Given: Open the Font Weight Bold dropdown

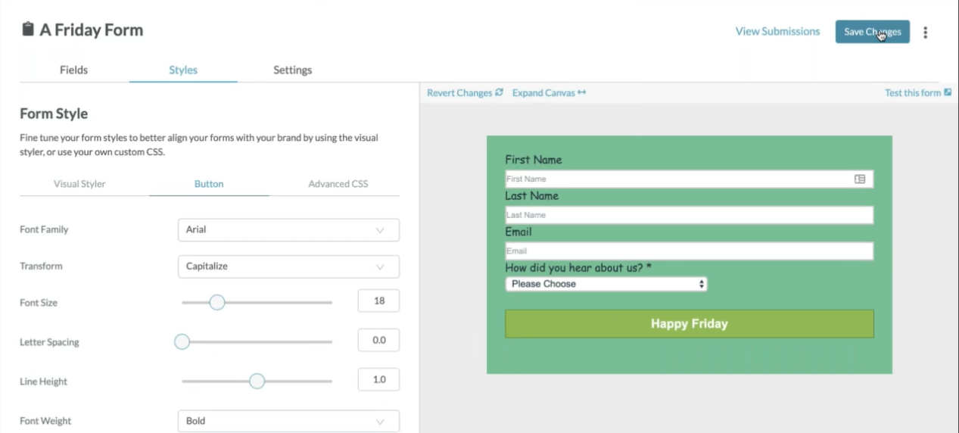Looking at the screenshot, I should (288, 421).
